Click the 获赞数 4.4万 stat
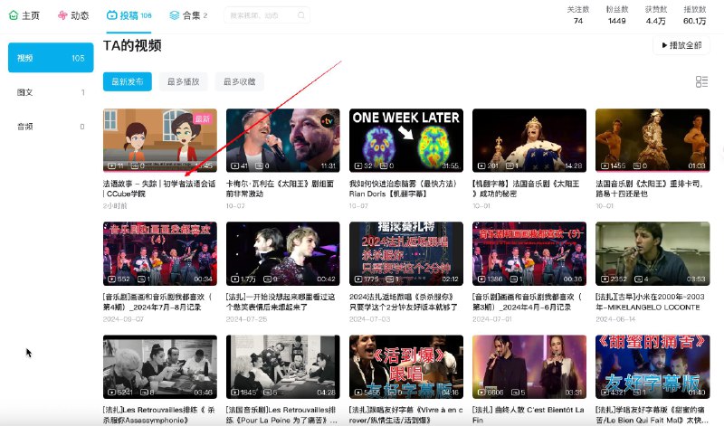 click(x=655, y=15)
